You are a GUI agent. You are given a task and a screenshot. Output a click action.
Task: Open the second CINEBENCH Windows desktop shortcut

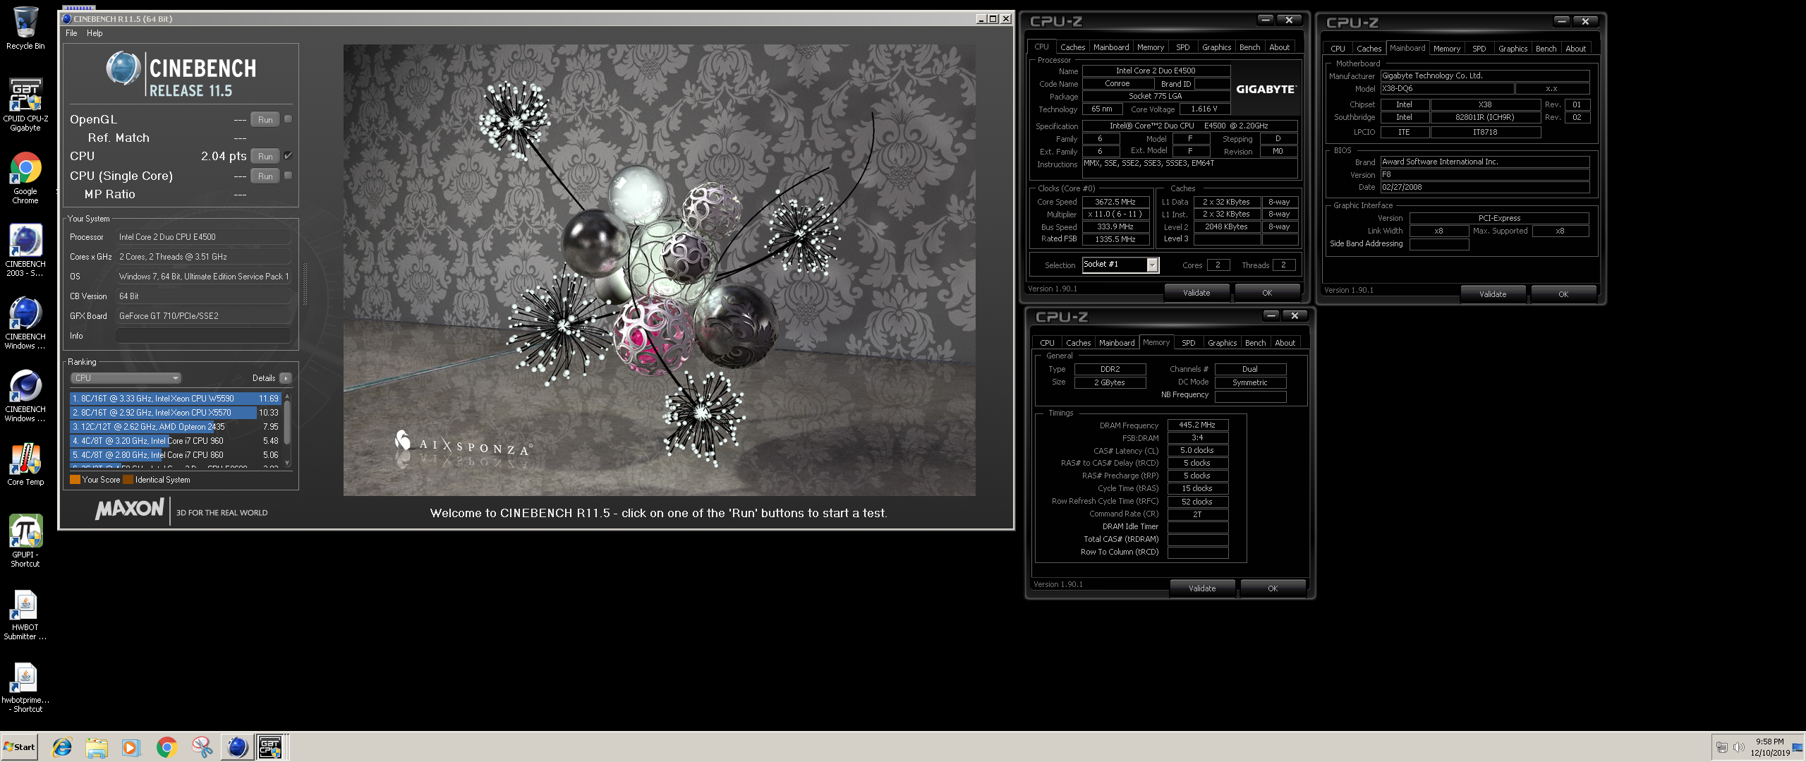[x=25, y=395]
